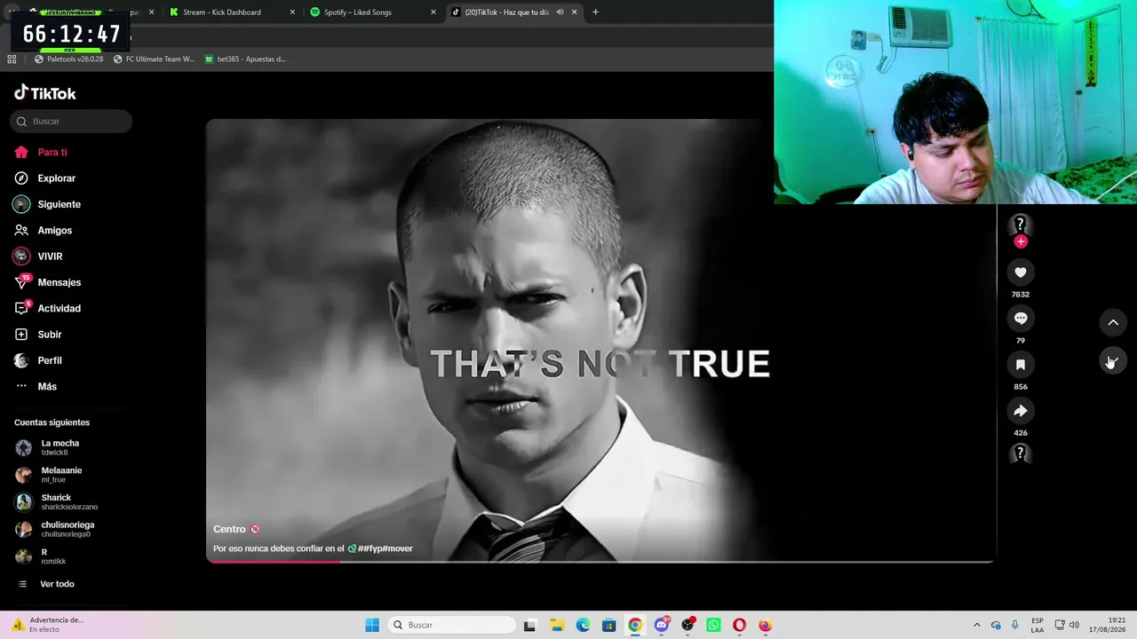Click the microphone icon in the system tray
The height and width of the screenshot is (639, 1137).
pos(1015,625)
